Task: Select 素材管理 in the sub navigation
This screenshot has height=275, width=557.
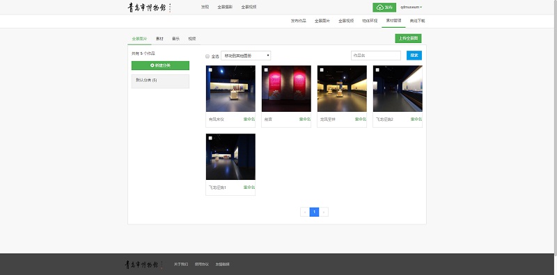Action: (x=393, y=21)
